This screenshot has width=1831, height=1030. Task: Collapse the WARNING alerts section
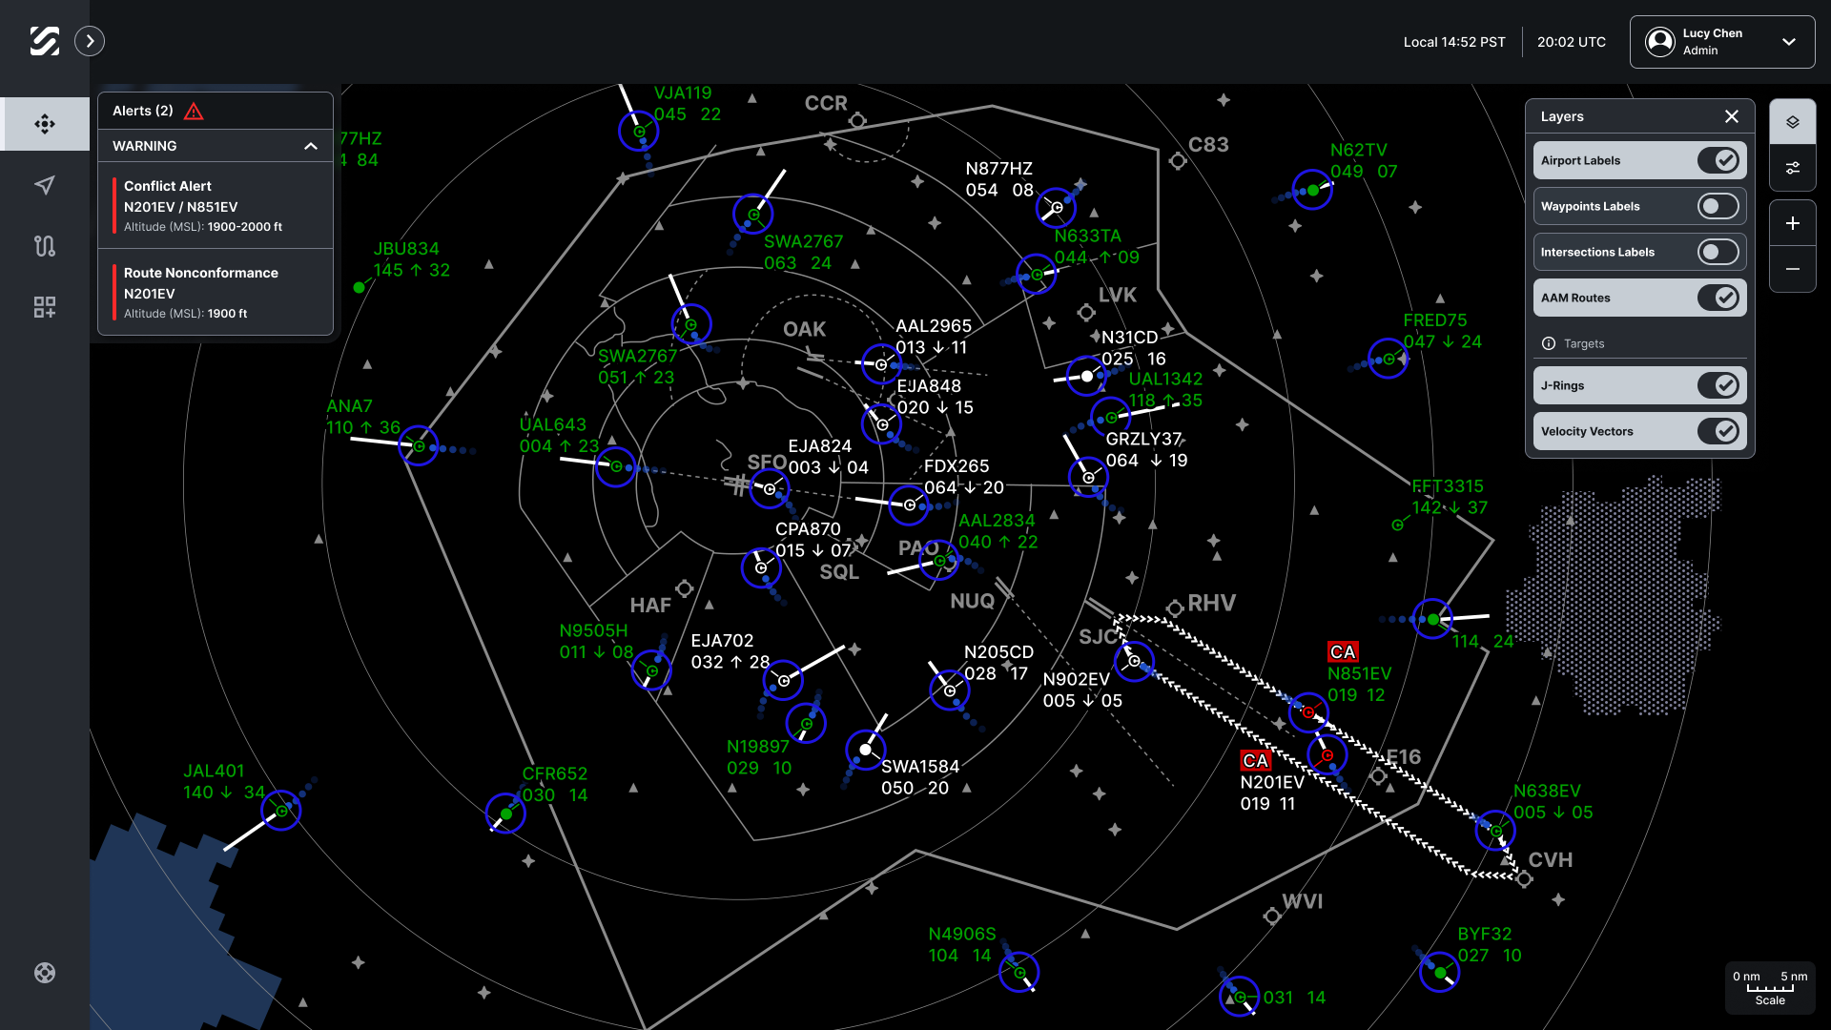[311, 146]
